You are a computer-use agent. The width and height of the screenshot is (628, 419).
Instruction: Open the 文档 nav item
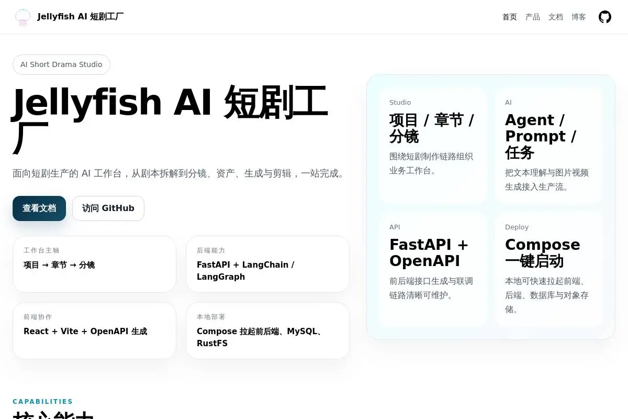pyautogui.click(x=556, y=17)
